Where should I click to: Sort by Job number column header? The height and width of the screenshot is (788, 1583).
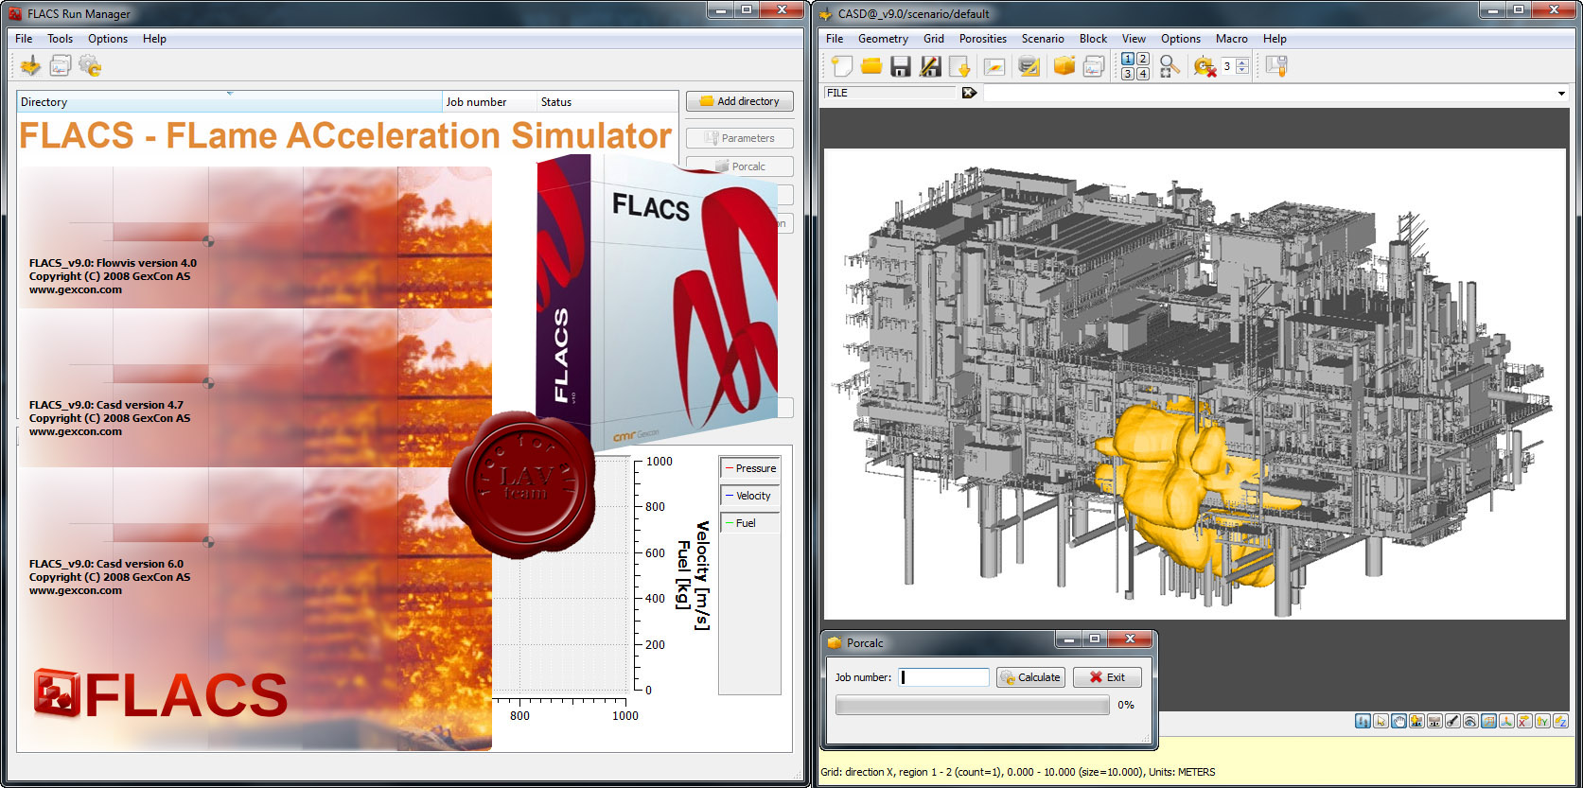[490, 101]
